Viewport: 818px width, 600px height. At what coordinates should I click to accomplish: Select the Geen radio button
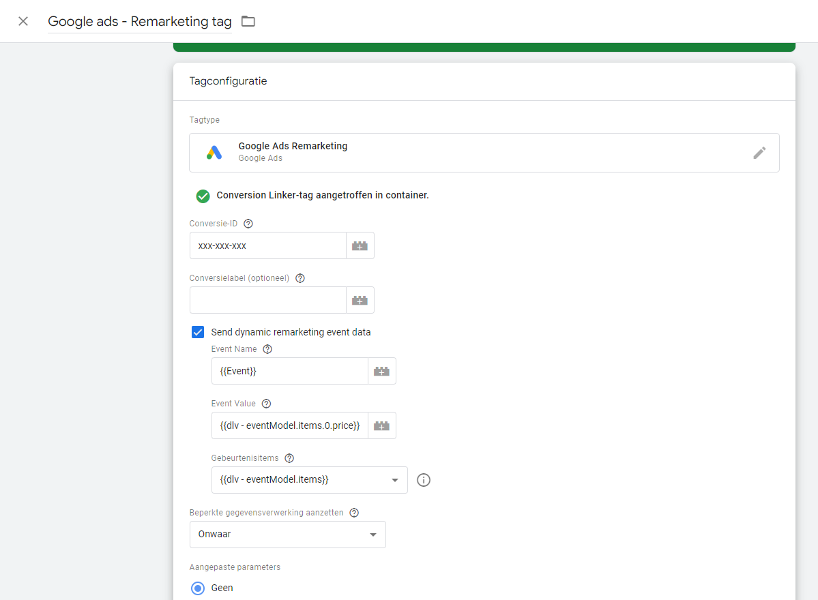(198, 588)
